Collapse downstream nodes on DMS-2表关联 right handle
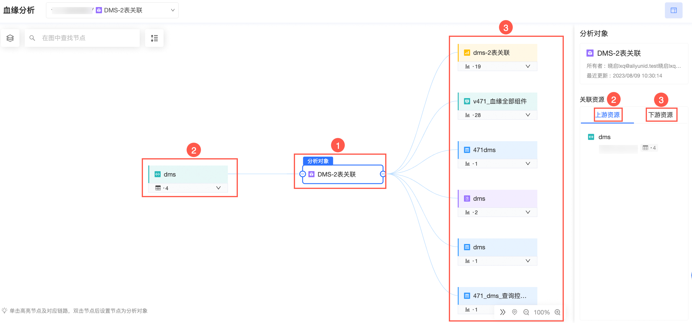The width and height of the screenshot is (692, 323). point(383,174)
